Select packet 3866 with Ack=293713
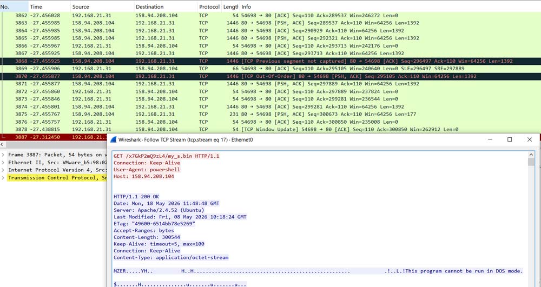The image size is (541, 287). click(270, 46)
